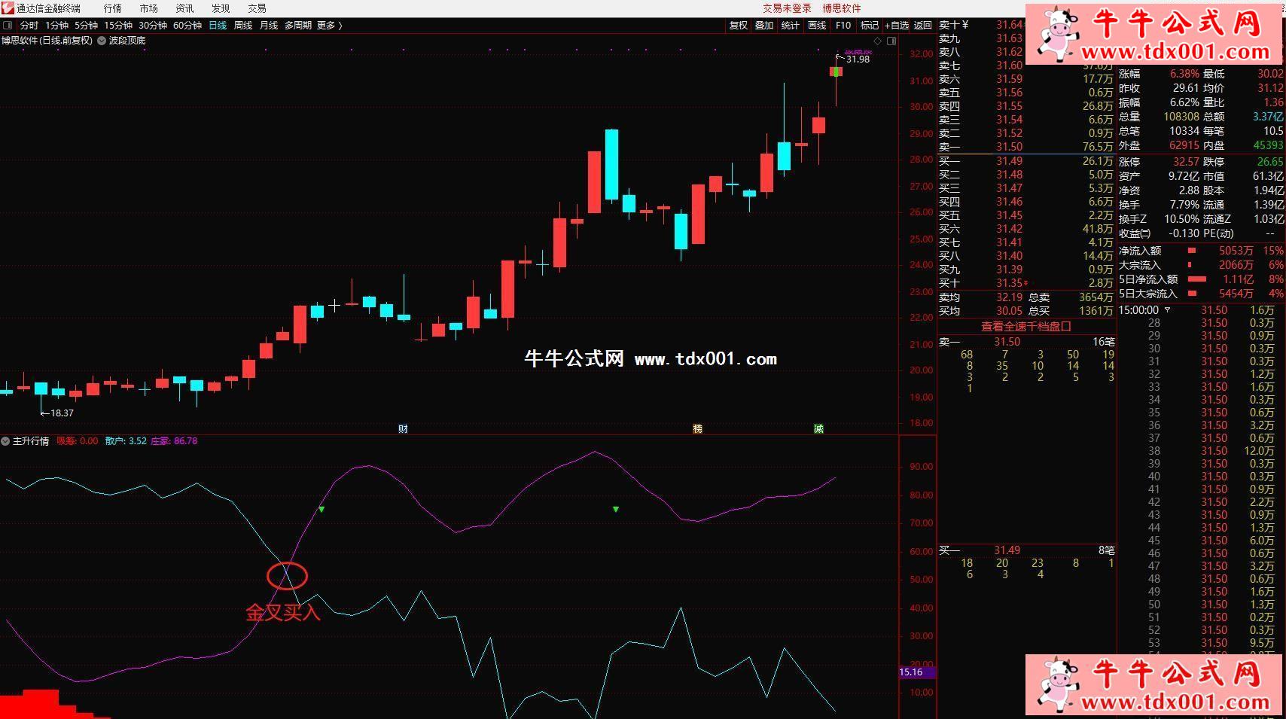
Task: Click the +自选 button
Action: [x=897, y=26]
